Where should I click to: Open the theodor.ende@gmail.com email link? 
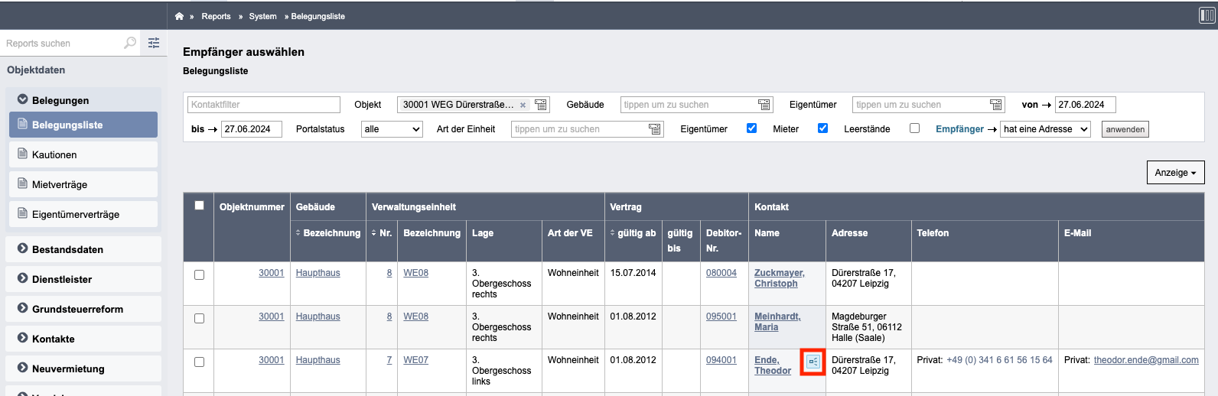click(1146, 360)
